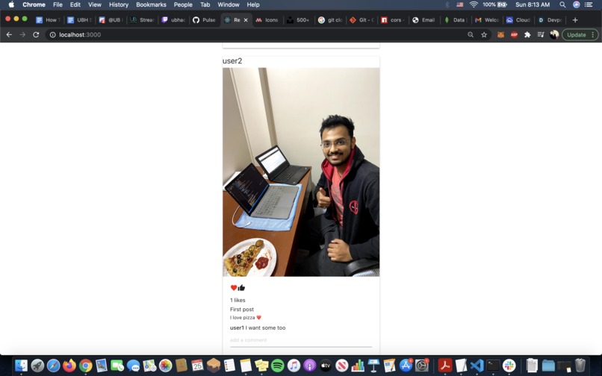The image size is (602, 376).
Task: Launch Firefox from the Dock
Action: coord(69,366)
